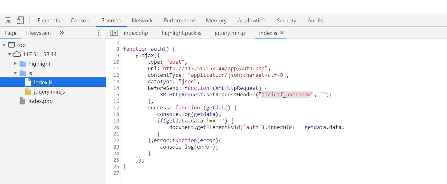This screenshot has width=447, height=184.
Task: Click the dataType "json" value
Action: tap(187, 82)
